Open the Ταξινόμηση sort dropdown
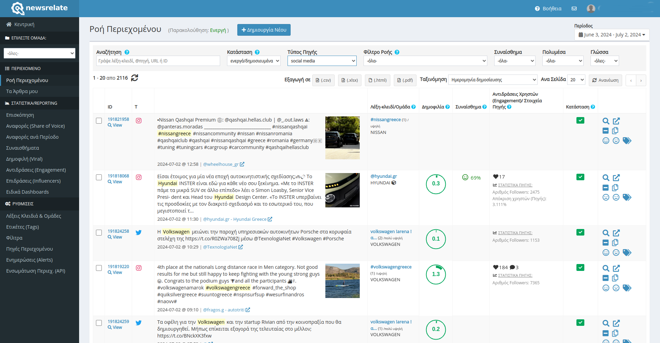The image size is (660, 343). tap(493, 80)
